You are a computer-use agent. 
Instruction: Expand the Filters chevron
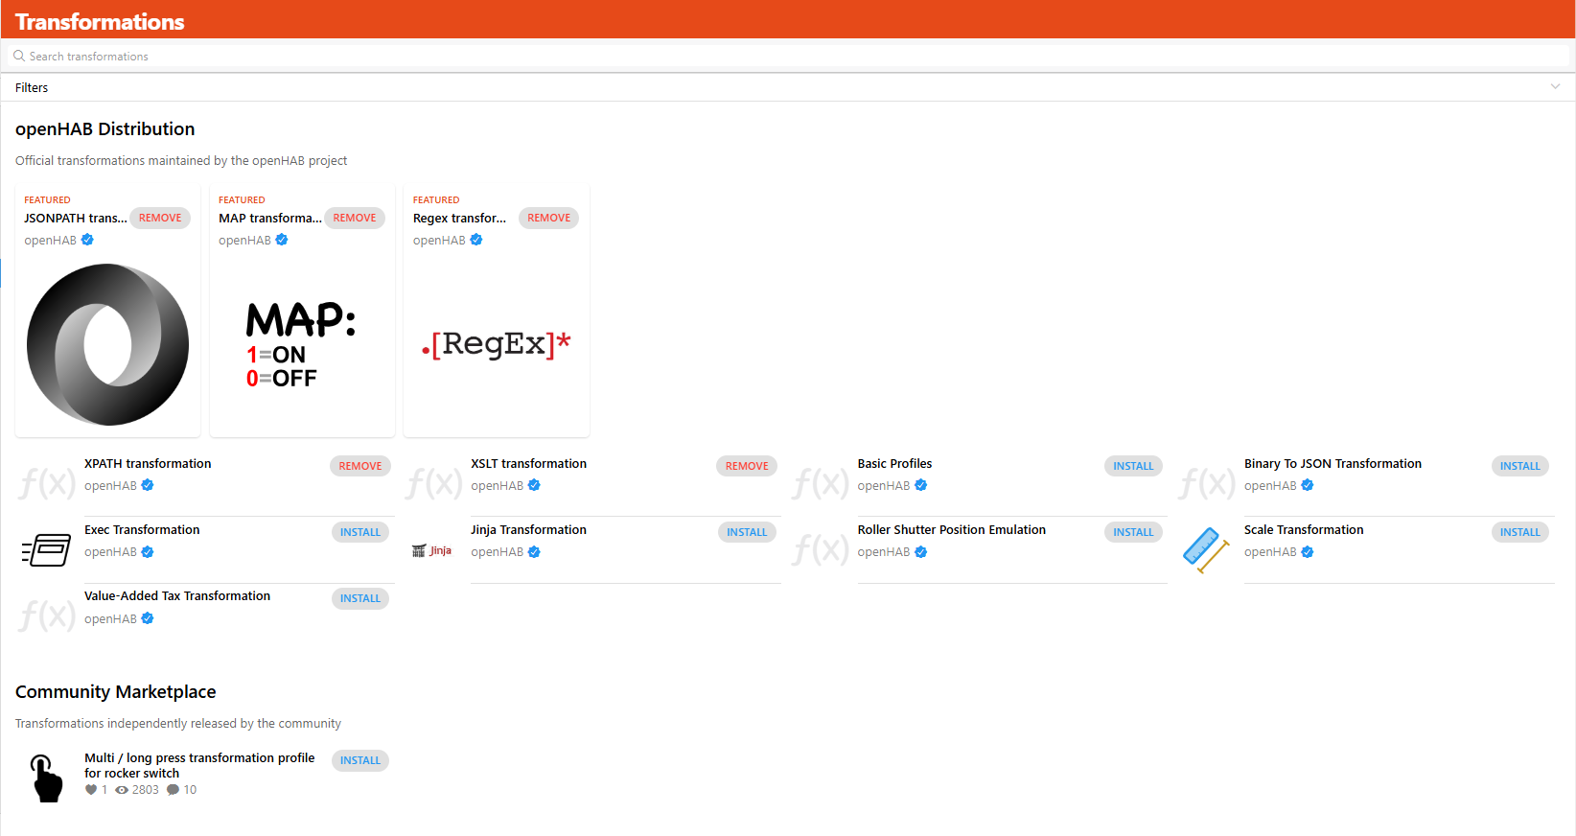[x=1555, y=86]
